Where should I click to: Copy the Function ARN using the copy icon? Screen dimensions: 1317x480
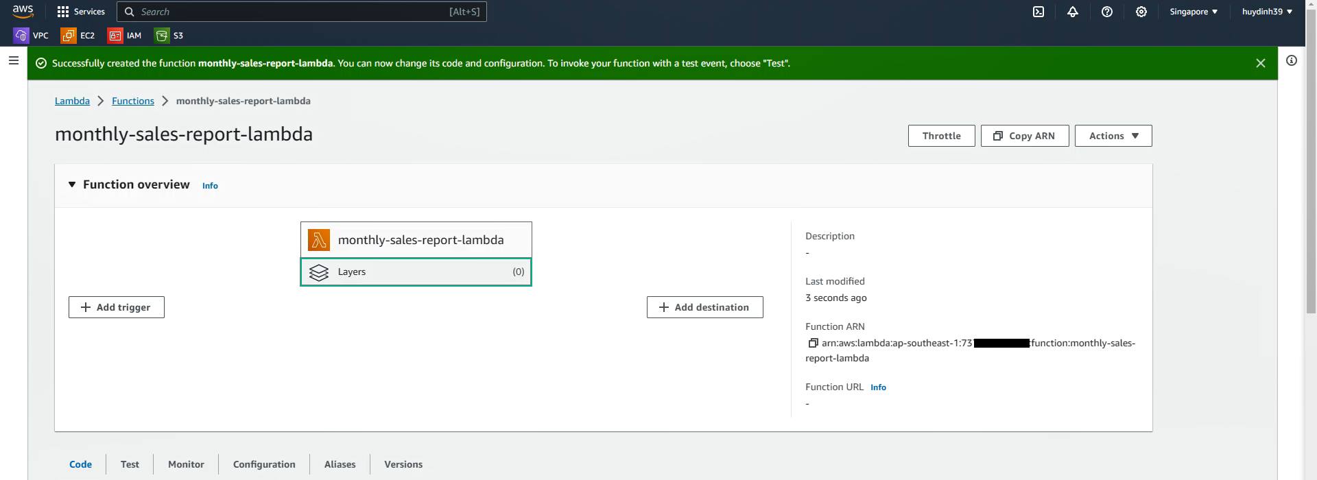pos(813,343)
